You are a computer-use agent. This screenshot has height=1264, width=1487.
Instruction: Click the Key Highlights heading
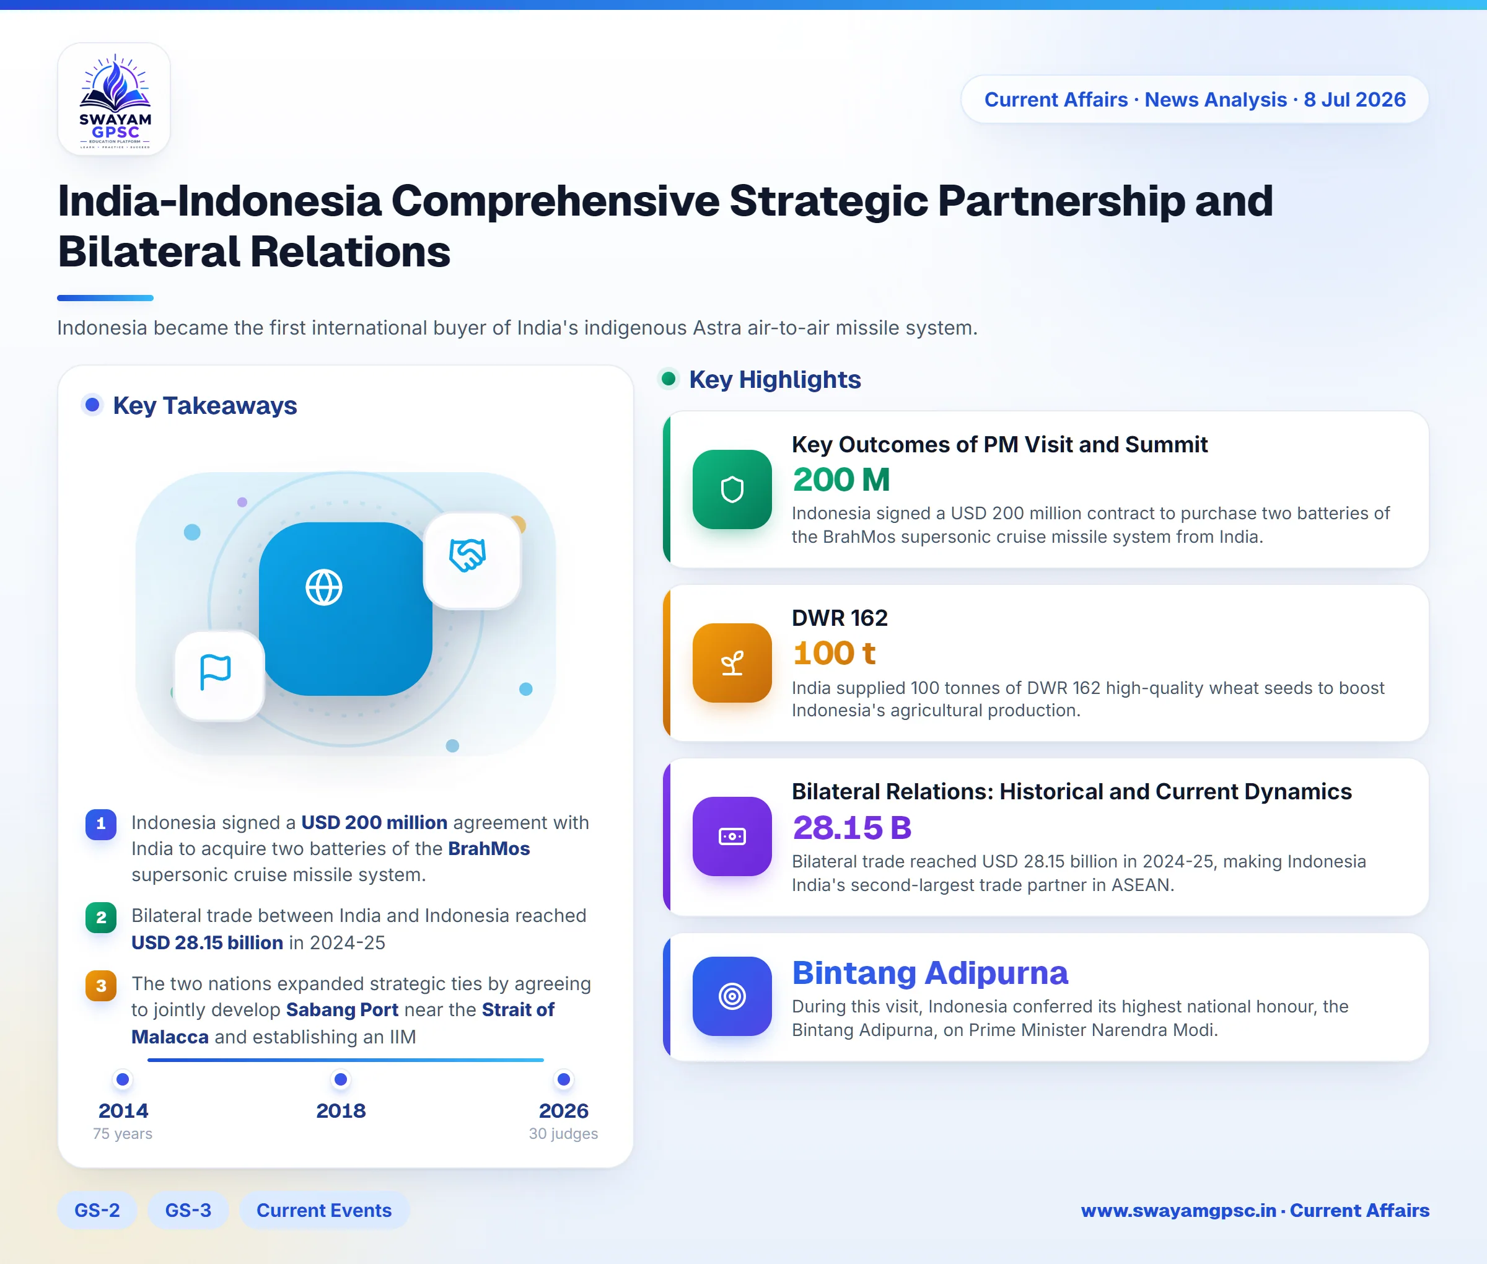774,380
